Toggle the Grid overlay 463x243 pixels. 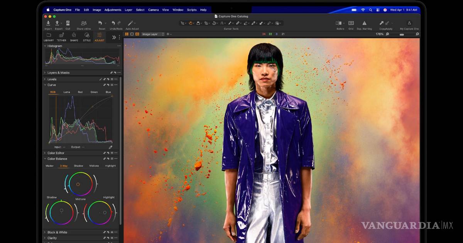(351, 24)
